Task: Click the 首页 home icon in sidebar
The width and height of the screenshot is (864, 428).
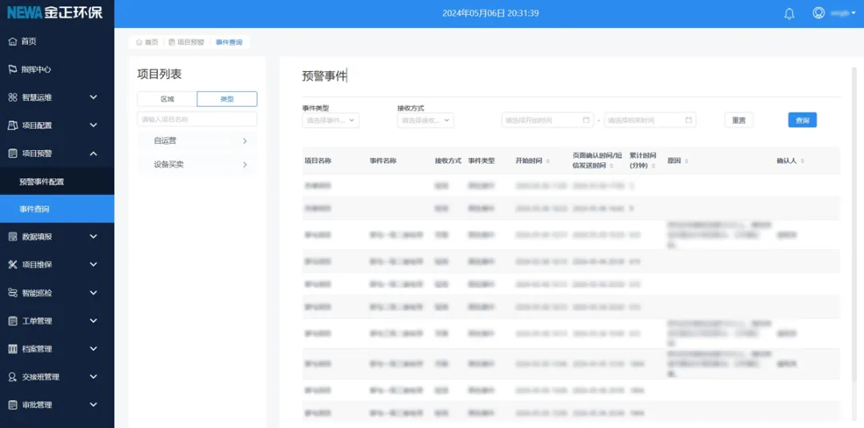Action: point(13,42)
